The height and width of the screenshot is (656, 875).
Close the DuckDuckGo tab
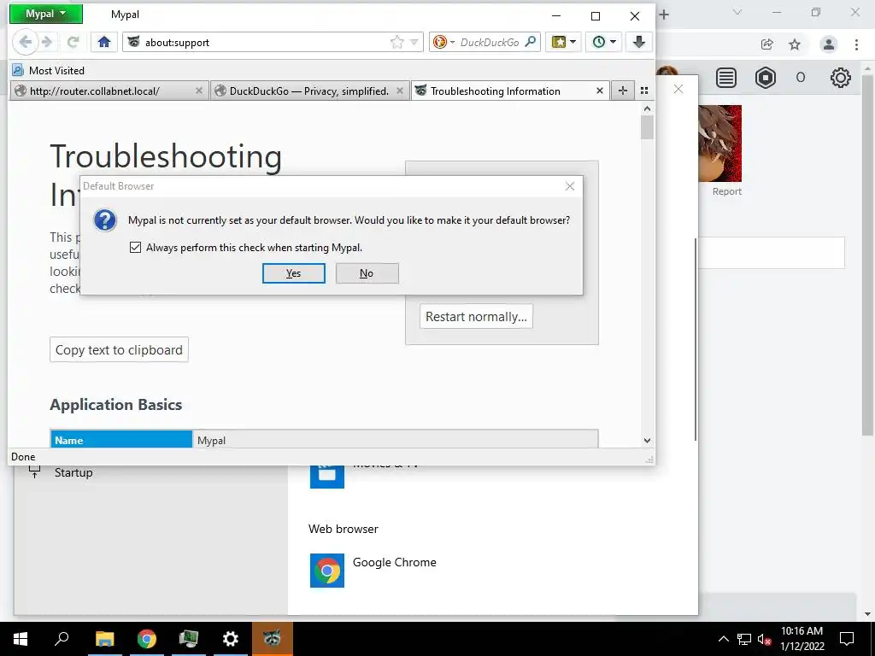(x=400, y=91)
